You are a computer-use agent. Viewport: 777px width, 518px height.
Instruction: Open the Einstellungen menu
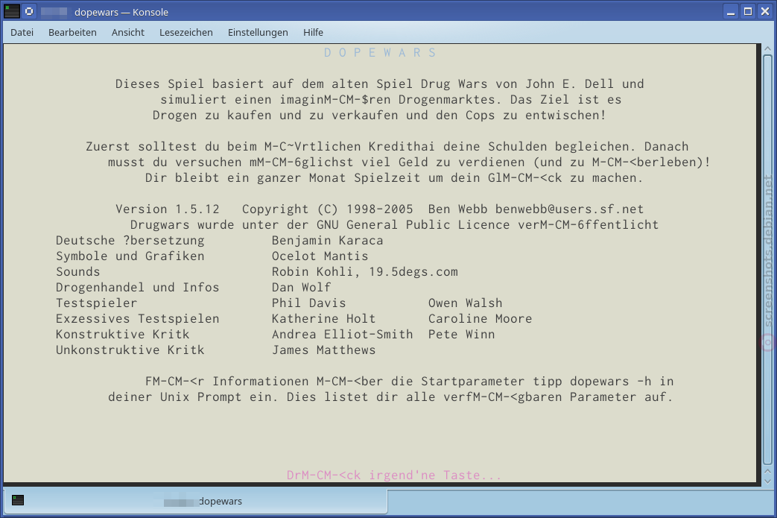pyautogui.click(x=258, y=32)
